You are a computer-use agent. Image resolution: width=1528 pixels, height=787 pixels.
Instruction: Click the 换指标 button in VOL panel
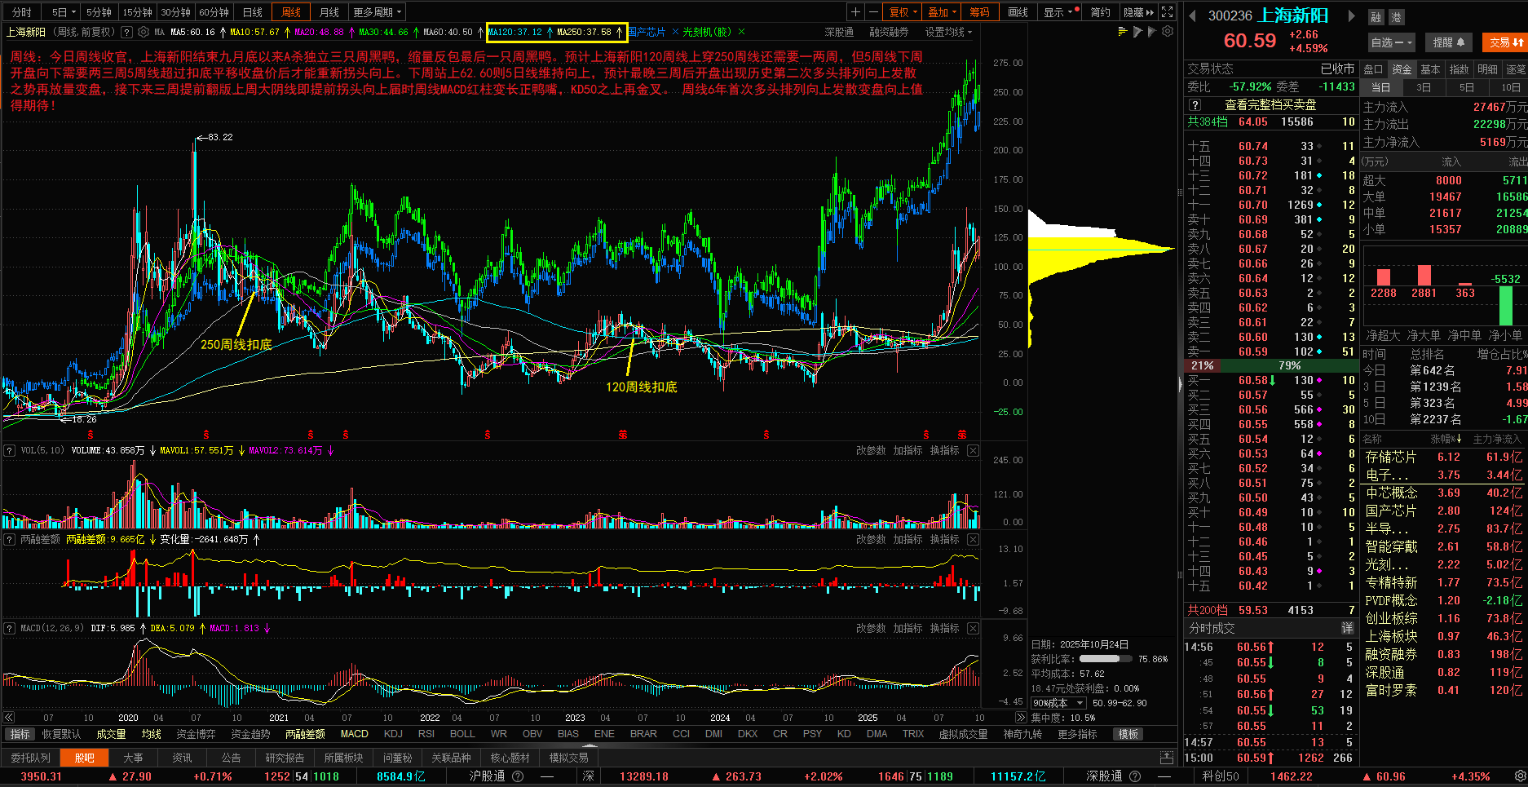point(945,450)
